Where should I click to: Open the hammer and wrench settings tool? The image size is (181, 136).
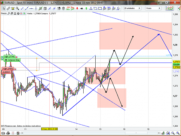pos(59,8)
